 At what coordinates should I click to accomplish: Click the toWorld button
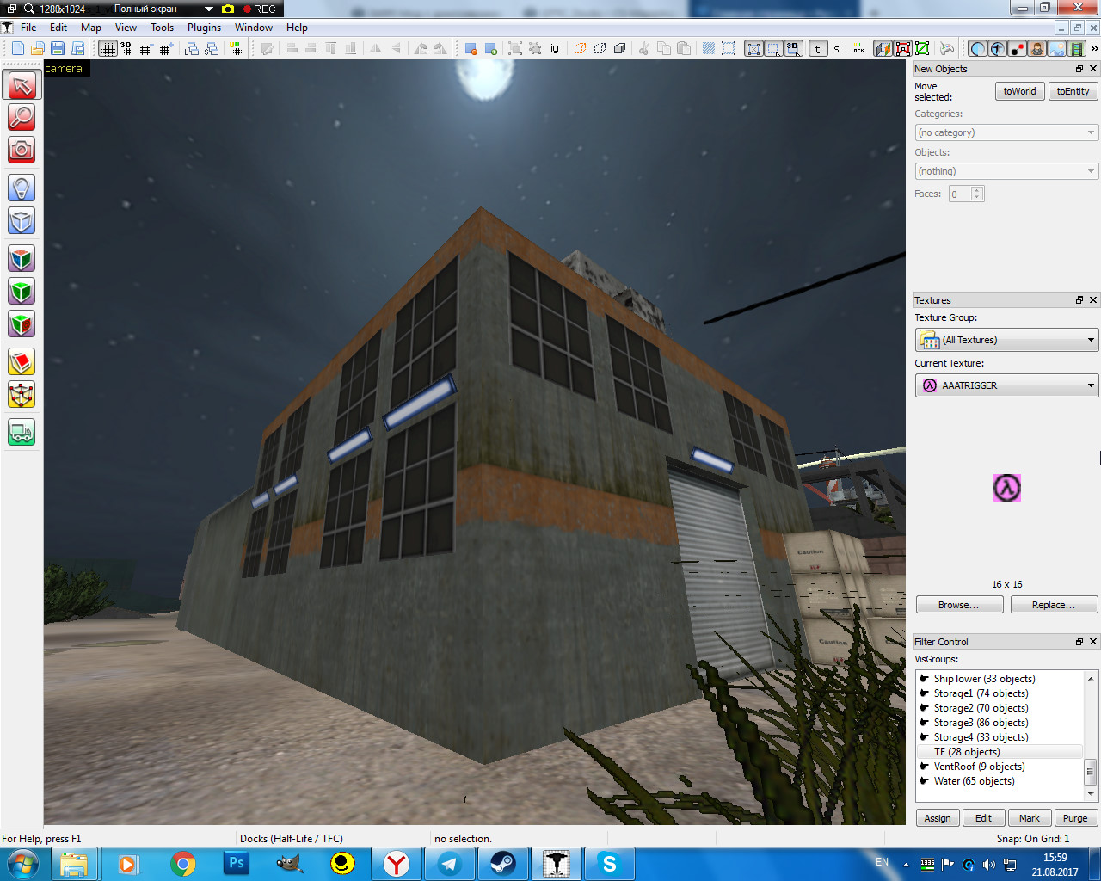point(1020,91)
